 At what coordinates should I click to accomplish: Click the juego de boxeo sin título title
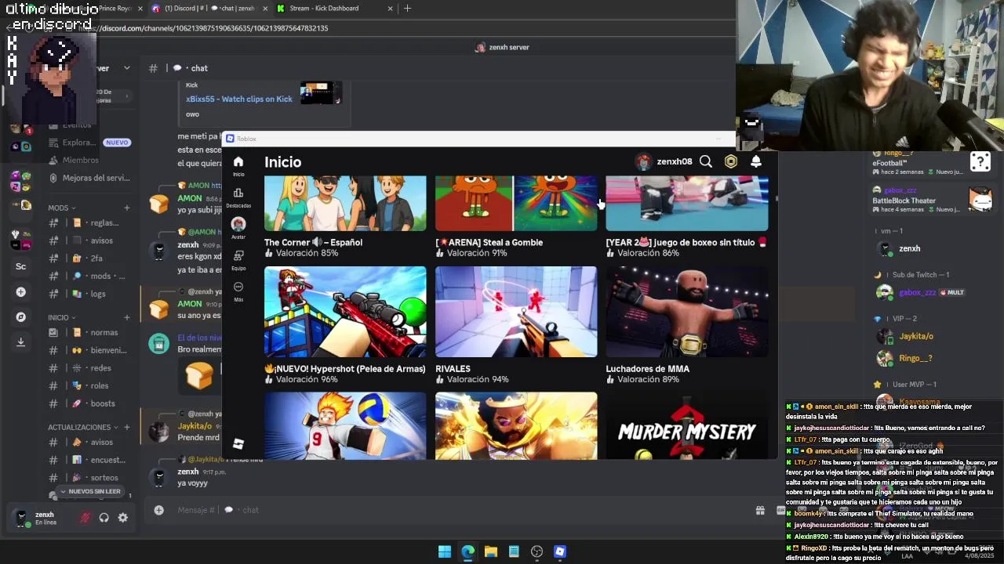686,242
